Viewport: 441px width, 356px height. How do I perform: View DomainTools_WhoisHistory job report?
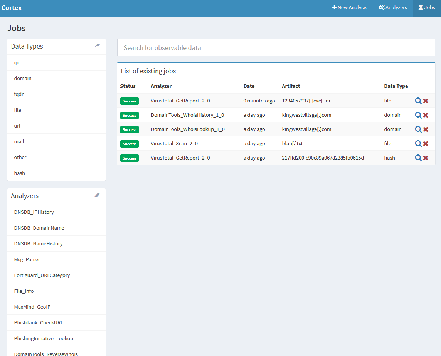(x=418, y=115)
